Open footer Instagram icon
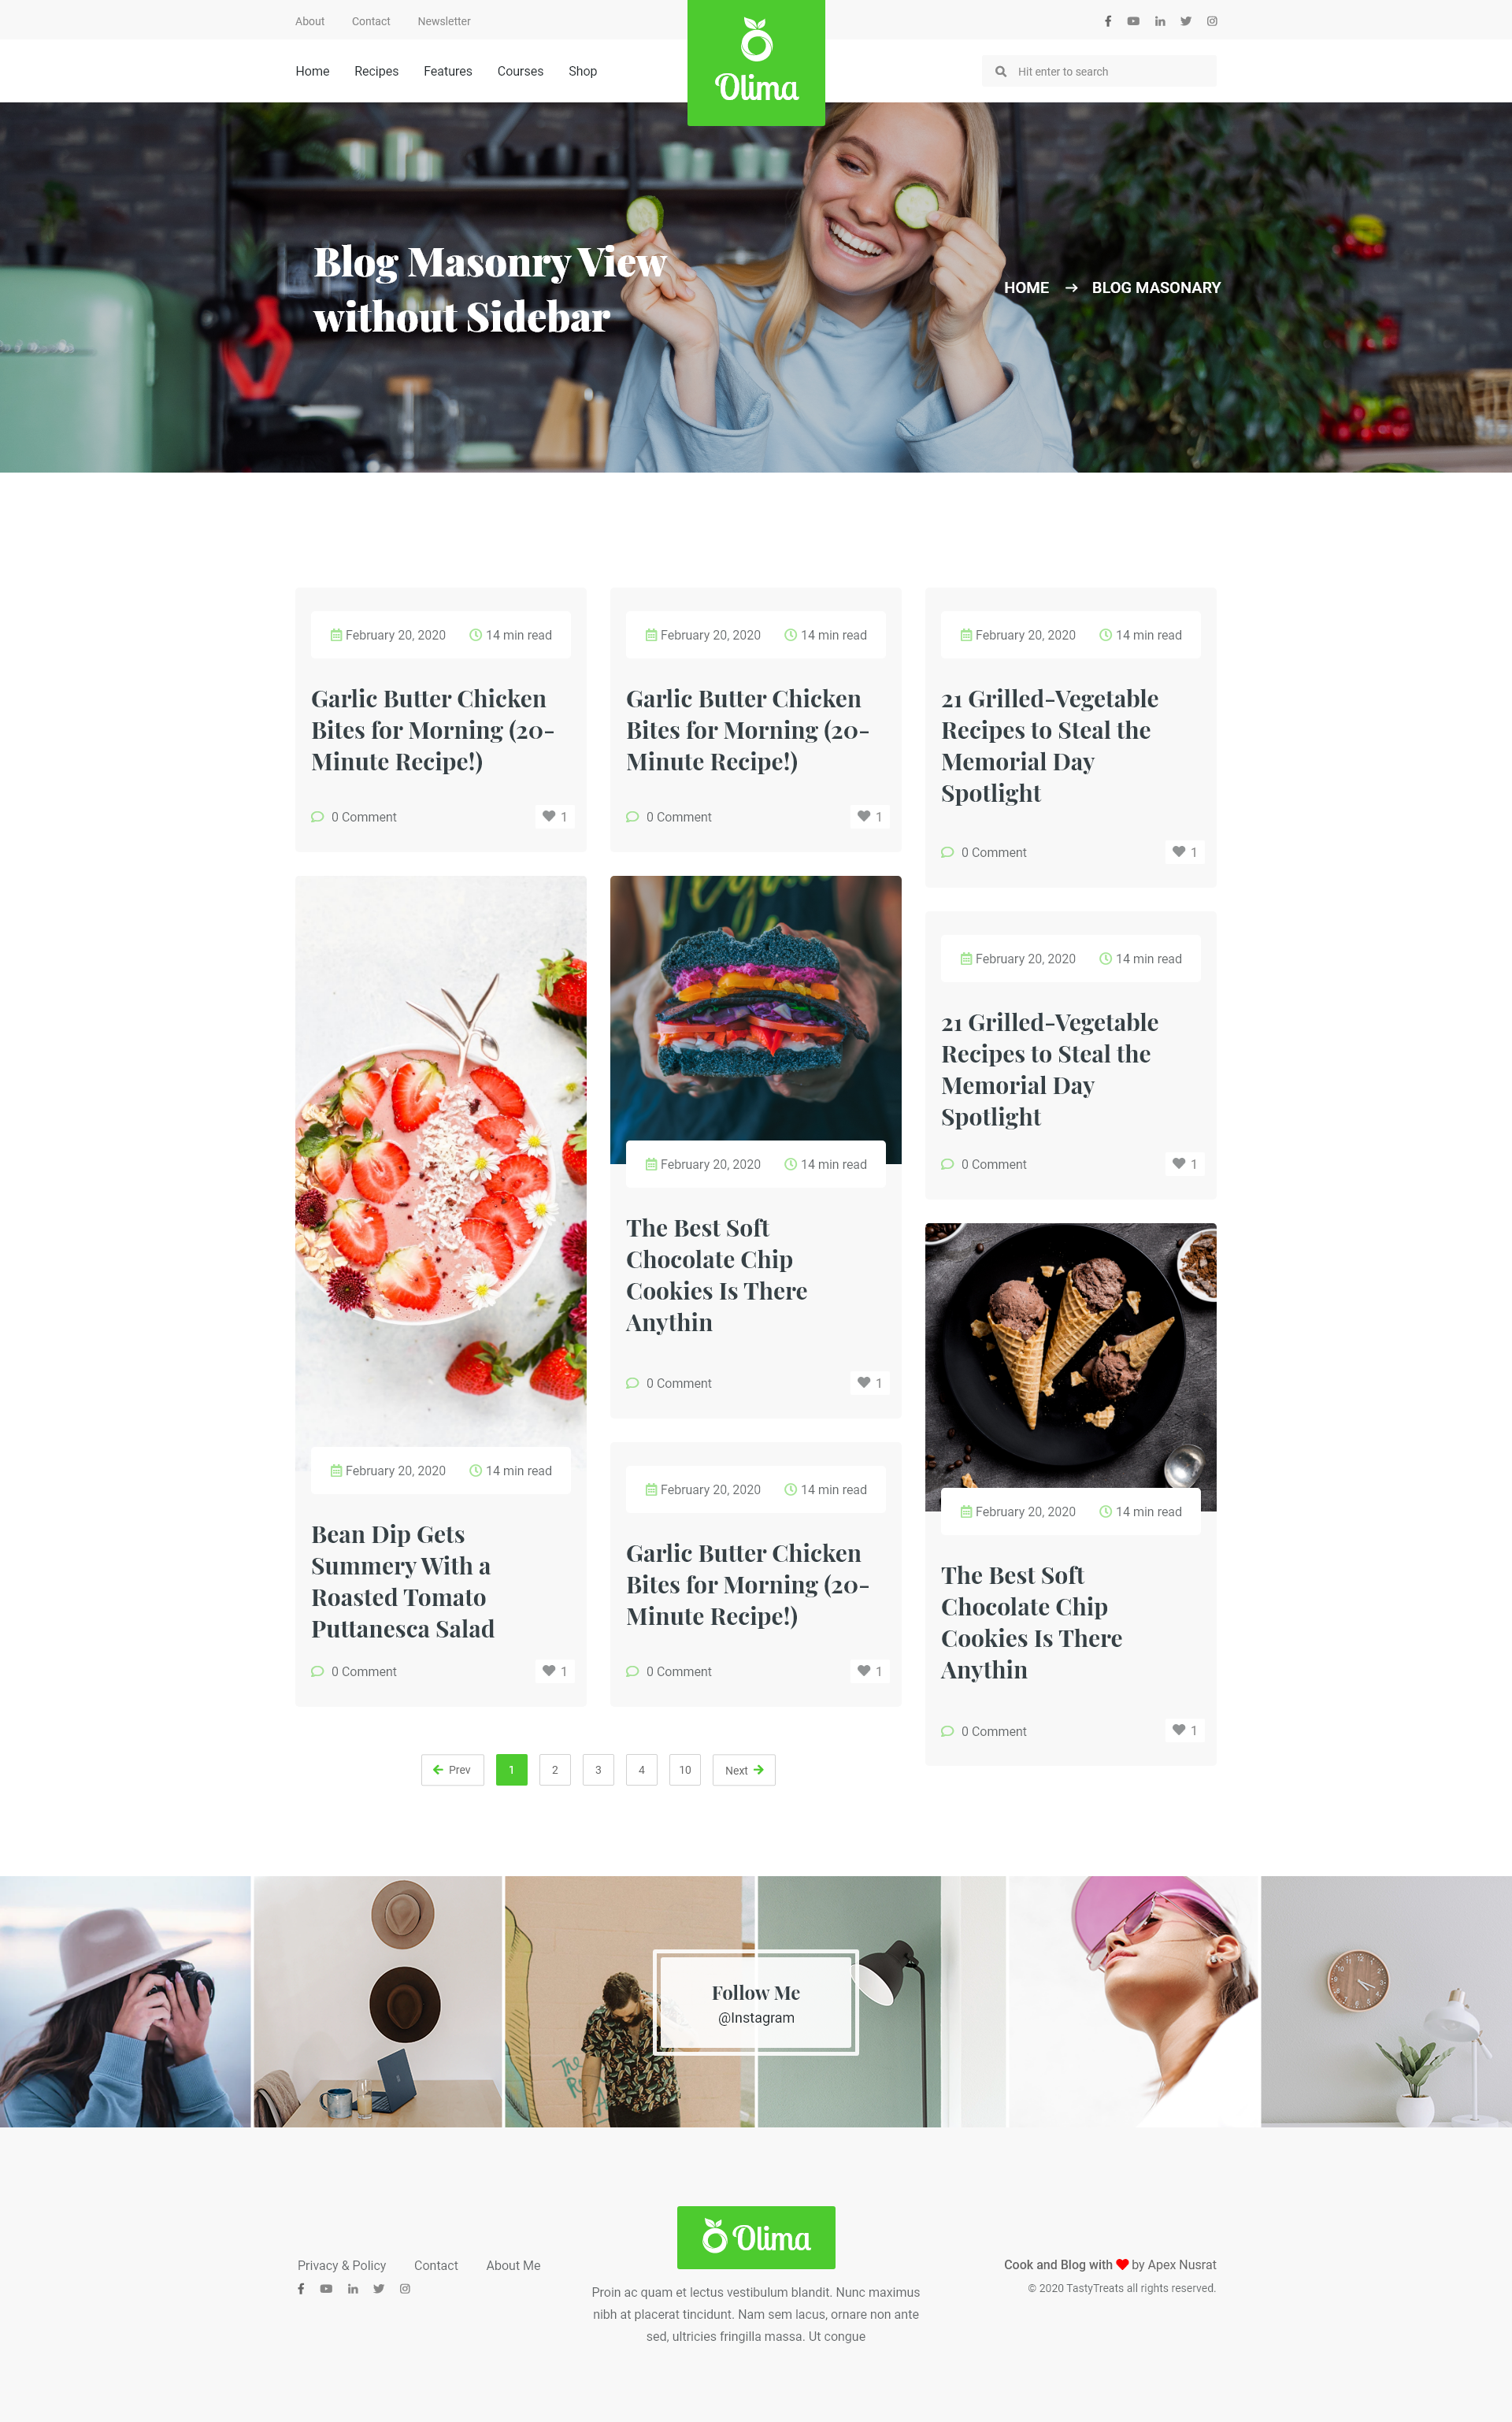Viewport: 1512px width, 2422px height. (405, 2289)
